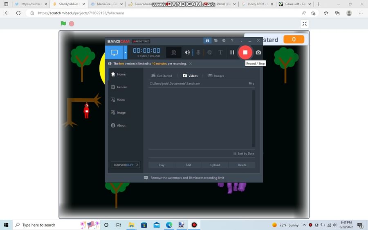
Task: Open Edge Settings and more menu
Action: tap(361, 13)
